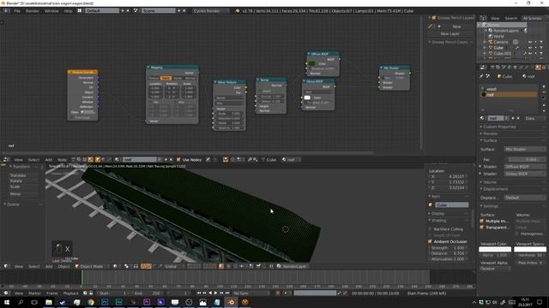The height and width of the screenshot is (308, 549).
Task: Click the add material slot plus icon
Action: point(543,86)
